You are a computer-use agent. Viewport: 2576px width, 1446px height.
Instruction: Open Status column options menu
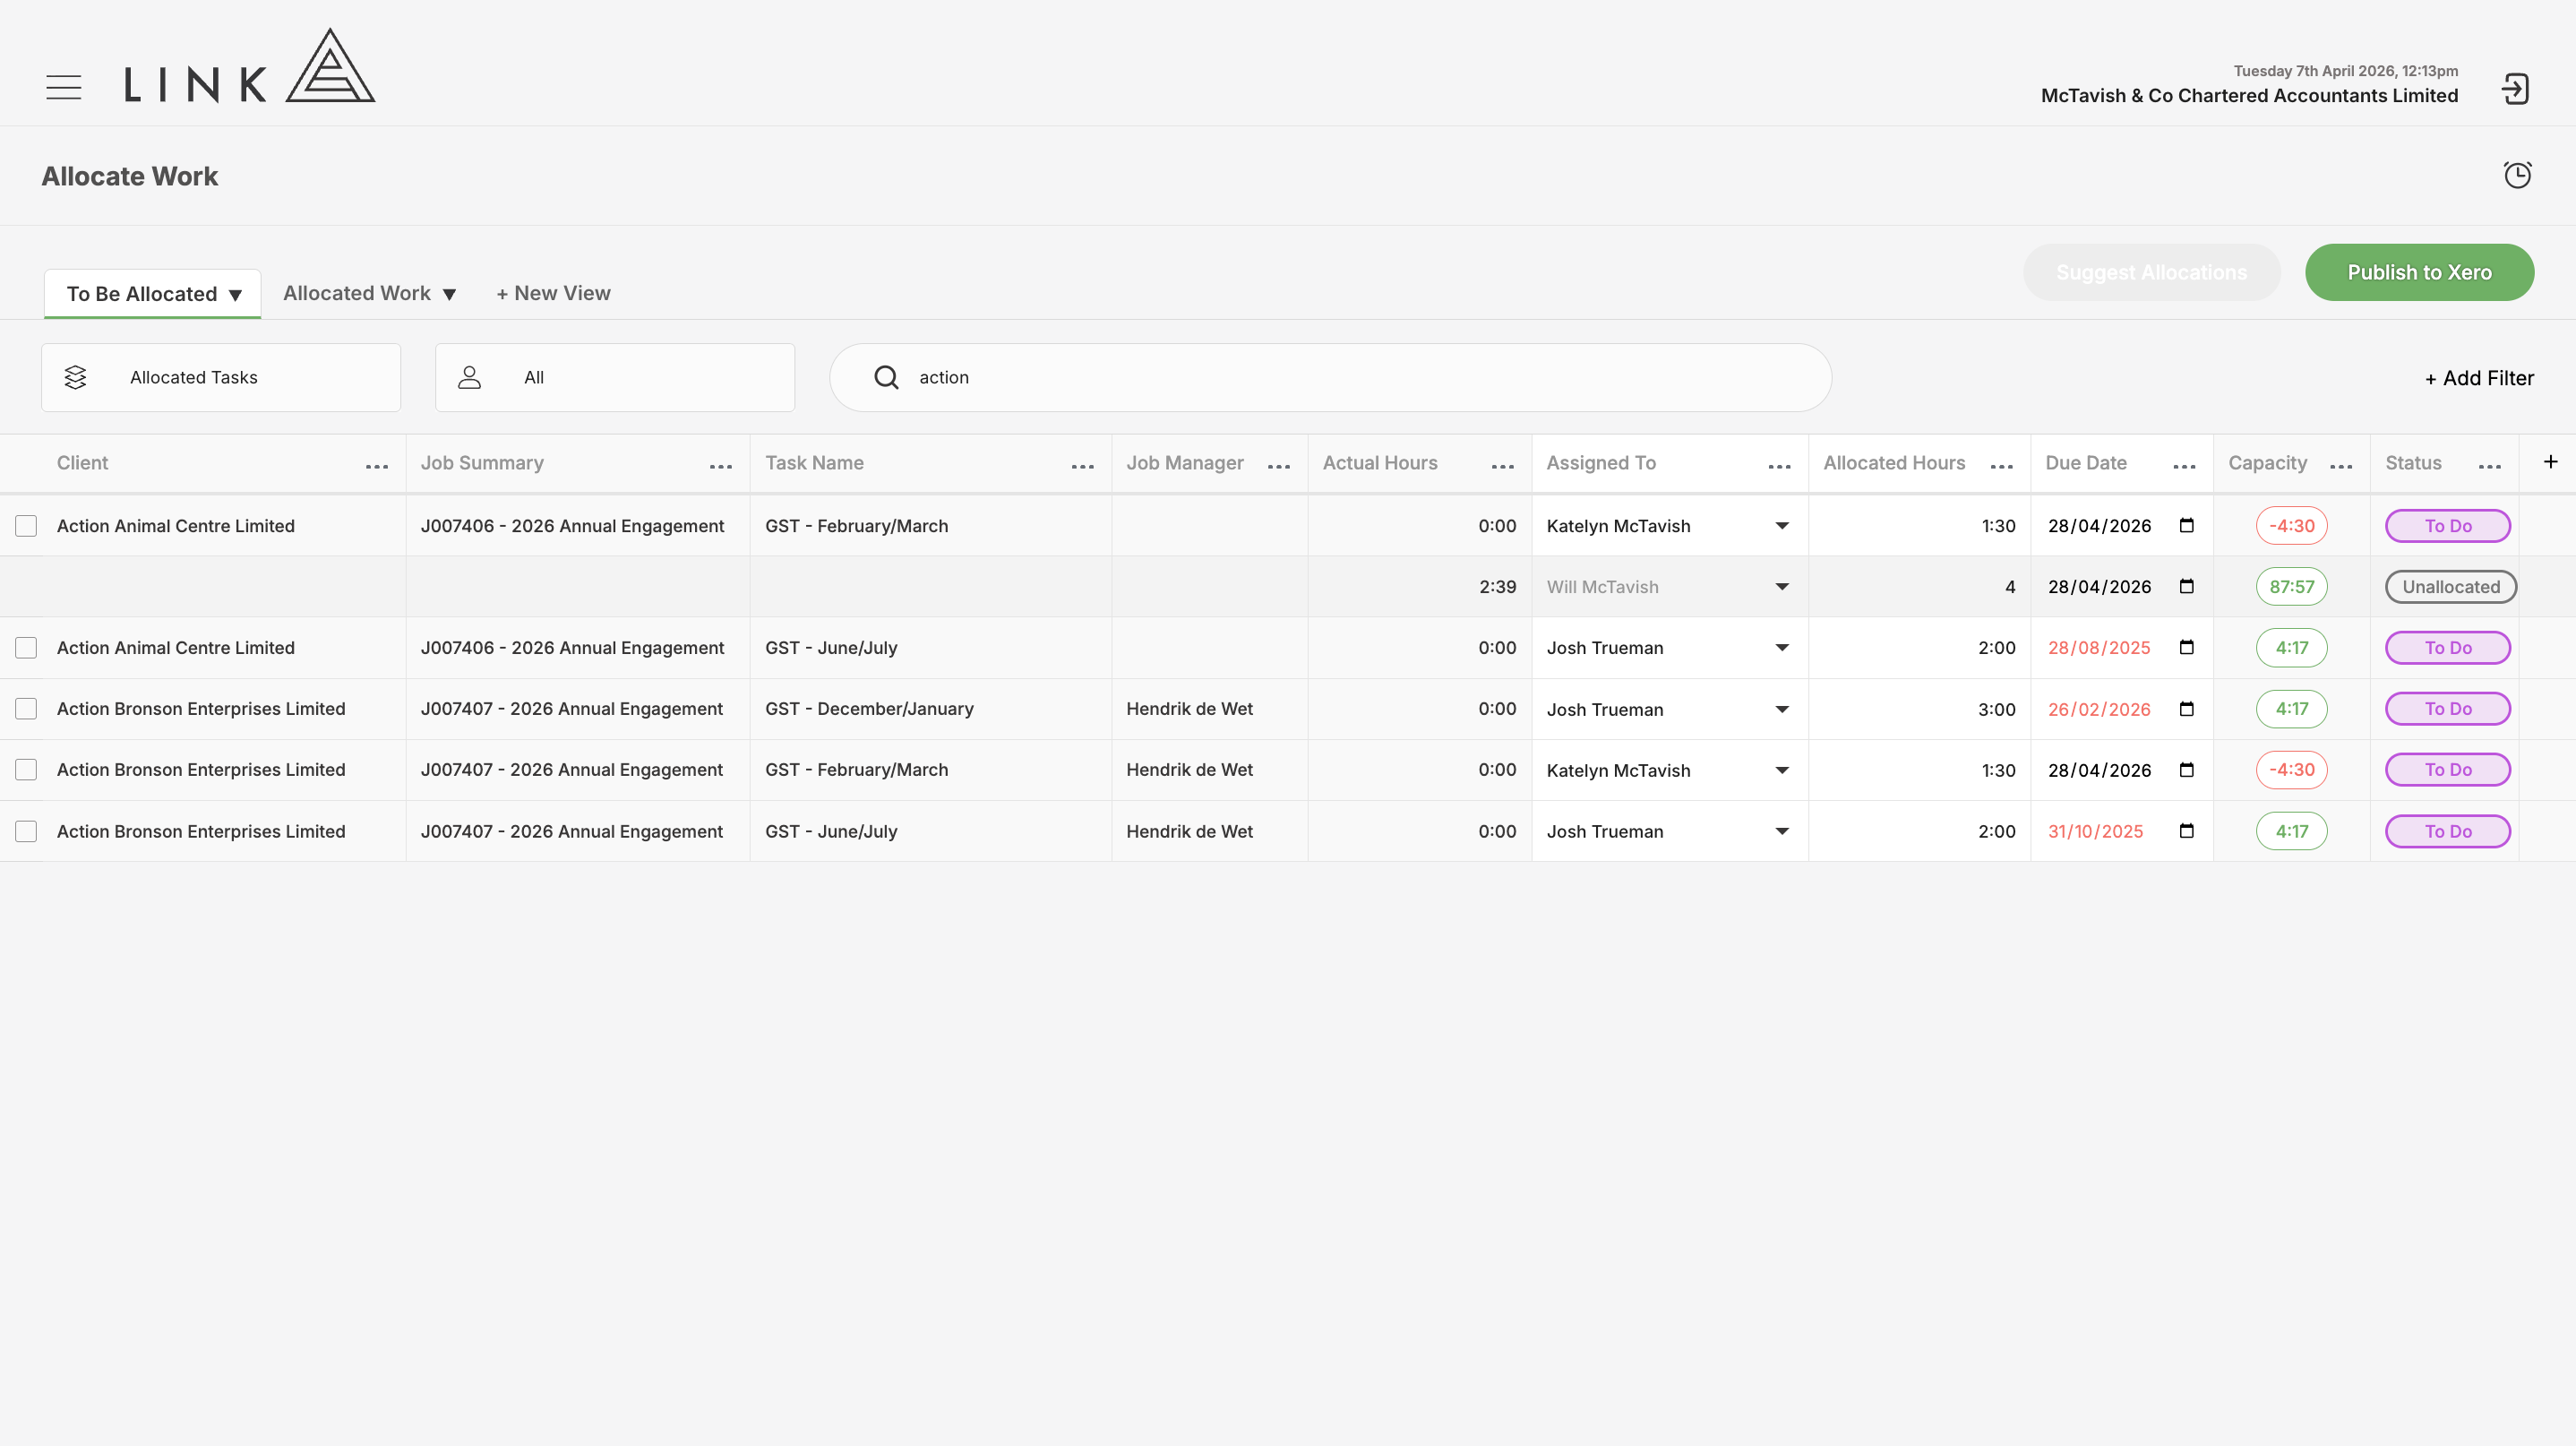click(x=2490, y=466)
